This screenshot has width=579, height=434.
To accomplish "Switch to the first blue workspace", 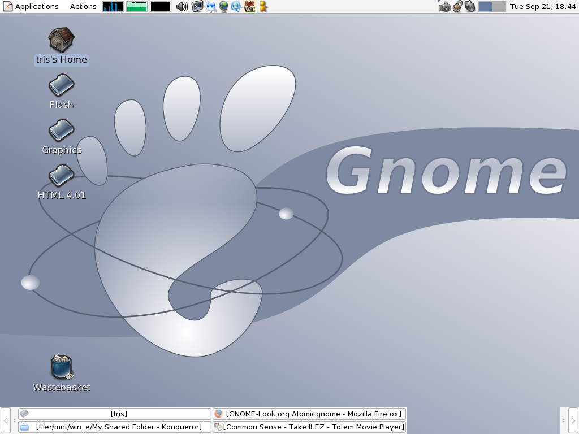I will (x=485, y=6).
